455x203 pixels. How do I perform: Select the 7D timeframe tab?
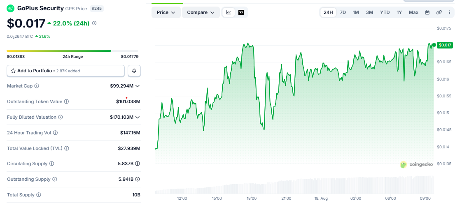click(x=343, y=12)
